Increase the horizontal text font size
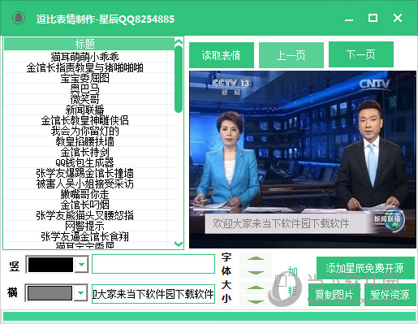Screen dimensions: 418x324 pos(256,288)
